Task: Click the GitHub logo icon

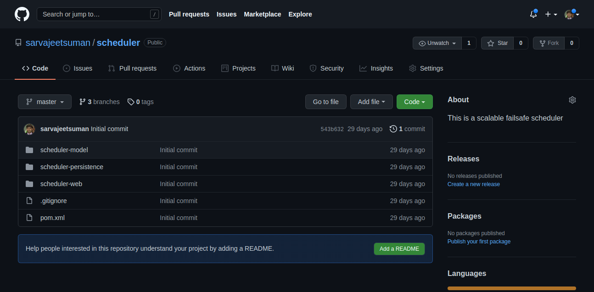Action: tap(22, 14)
